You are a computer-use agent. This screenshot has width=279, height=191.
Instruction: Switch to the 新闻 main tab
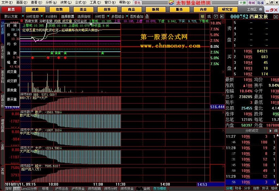click(x=155, y=9)
